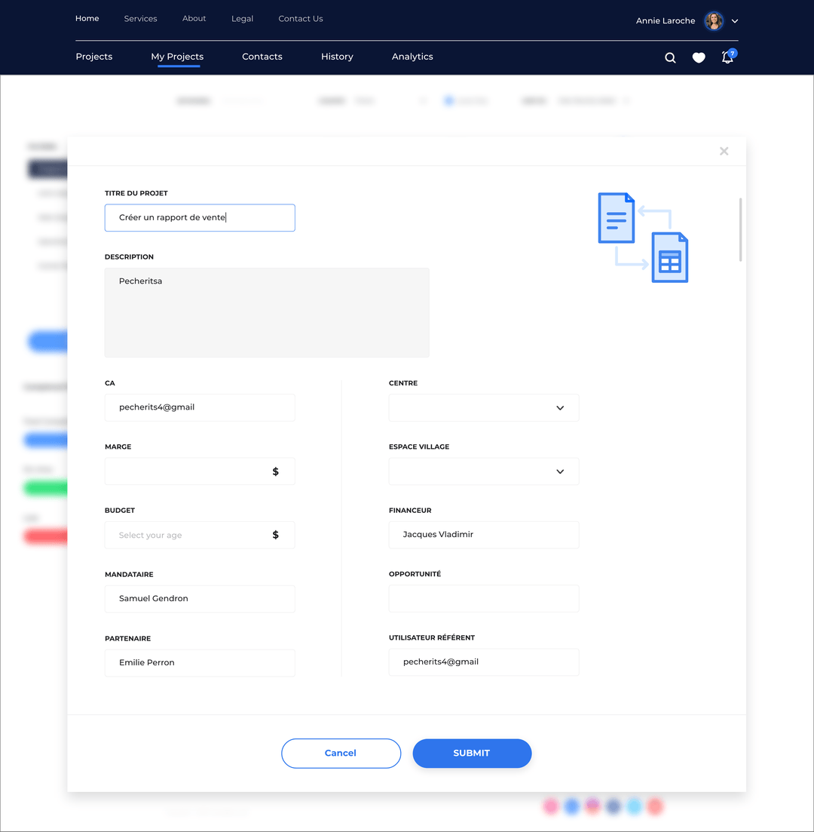The height and width of the screenshot is (832, 814).
Task: Click the Cancel button
Action: point(341,753)
